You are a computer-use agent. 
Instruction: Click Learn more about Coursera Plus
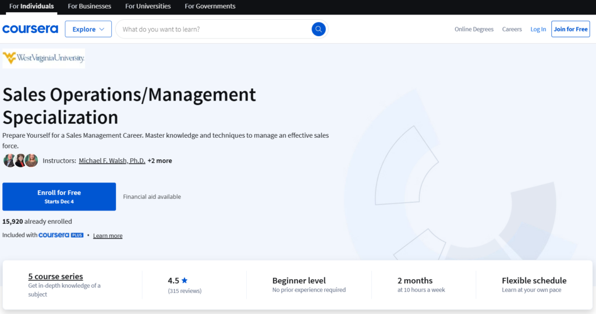click(108, 235)
